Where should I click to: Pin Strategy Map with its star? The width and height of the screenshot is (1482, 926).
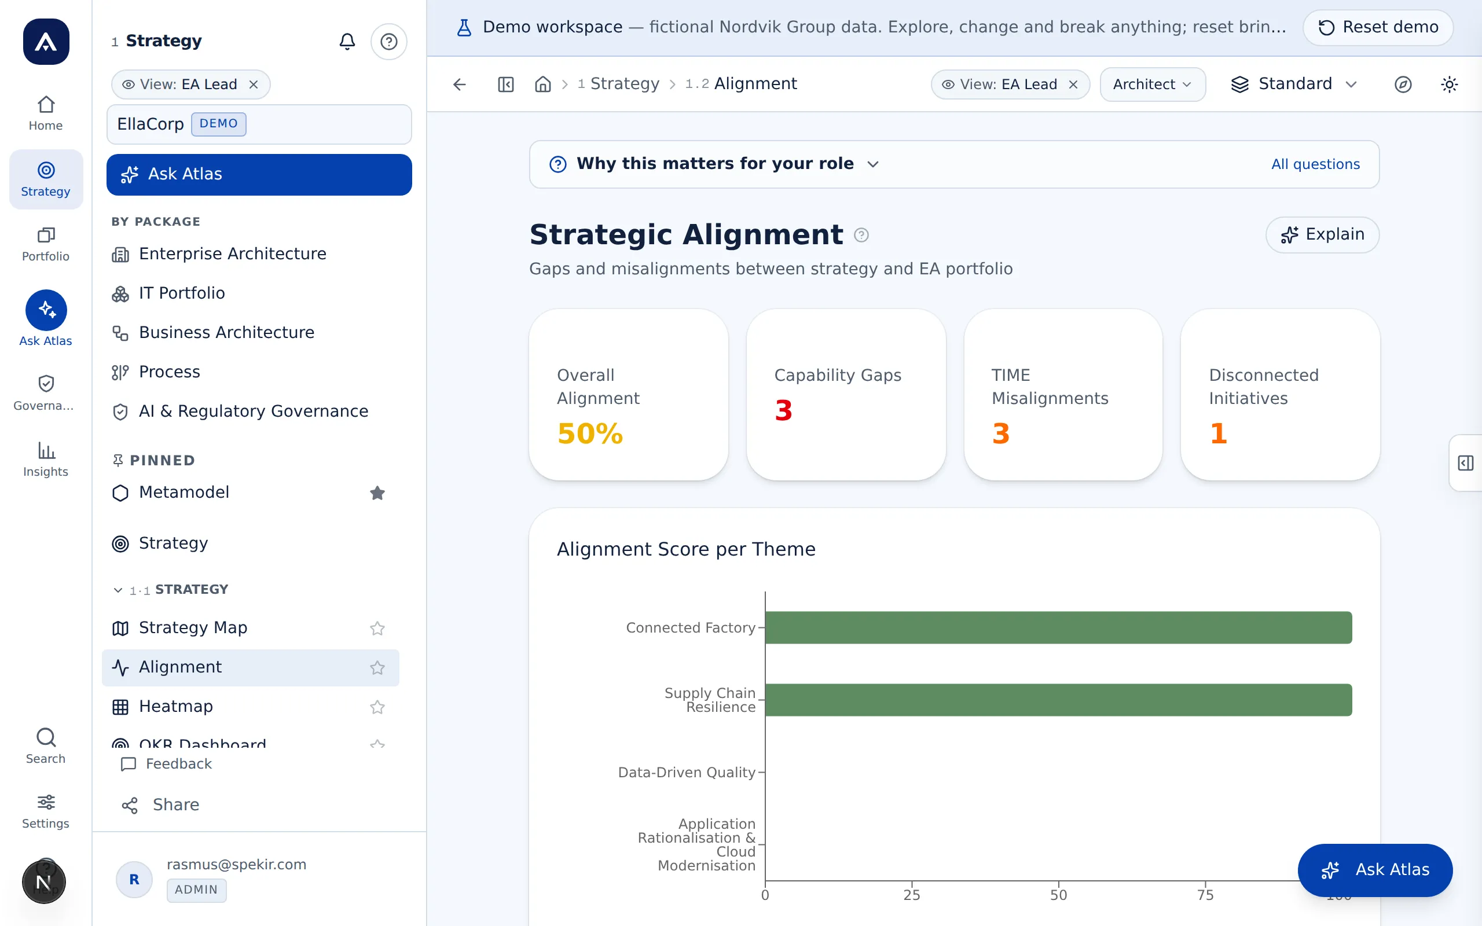(377, 628)
